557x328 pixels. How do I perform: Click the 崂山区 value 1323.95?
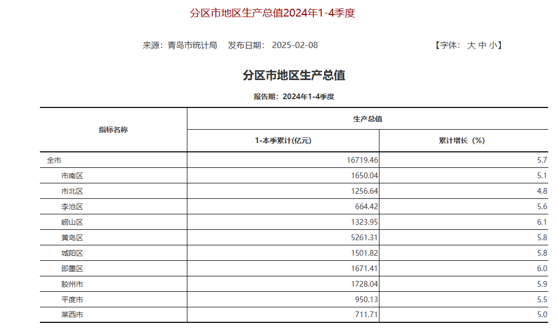tap(364, 222)
